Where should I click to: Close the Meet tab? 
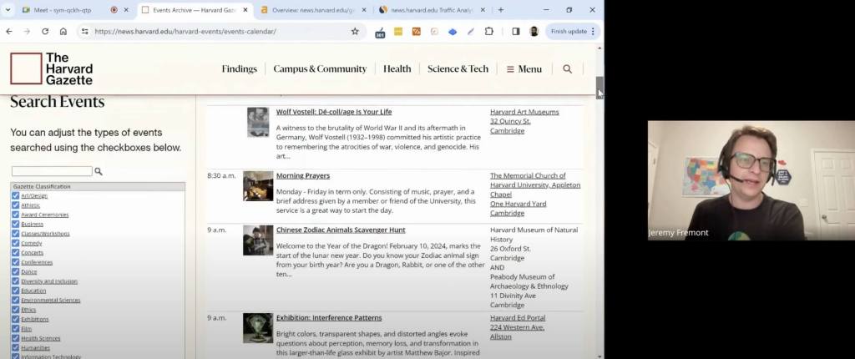coord(126,10)
